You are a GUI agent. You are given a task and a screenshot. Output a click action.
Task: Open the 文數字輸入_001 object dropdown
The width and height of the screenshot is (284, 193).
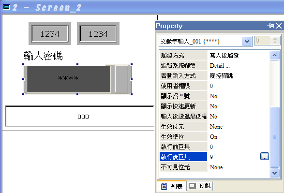point(247,42)
